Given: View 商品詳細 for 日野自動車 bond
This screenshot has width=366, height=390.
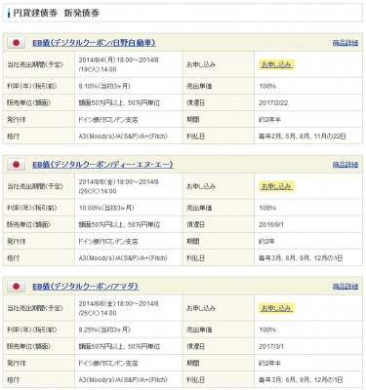Looking at the screenshot, I should [x=346, y=43].
